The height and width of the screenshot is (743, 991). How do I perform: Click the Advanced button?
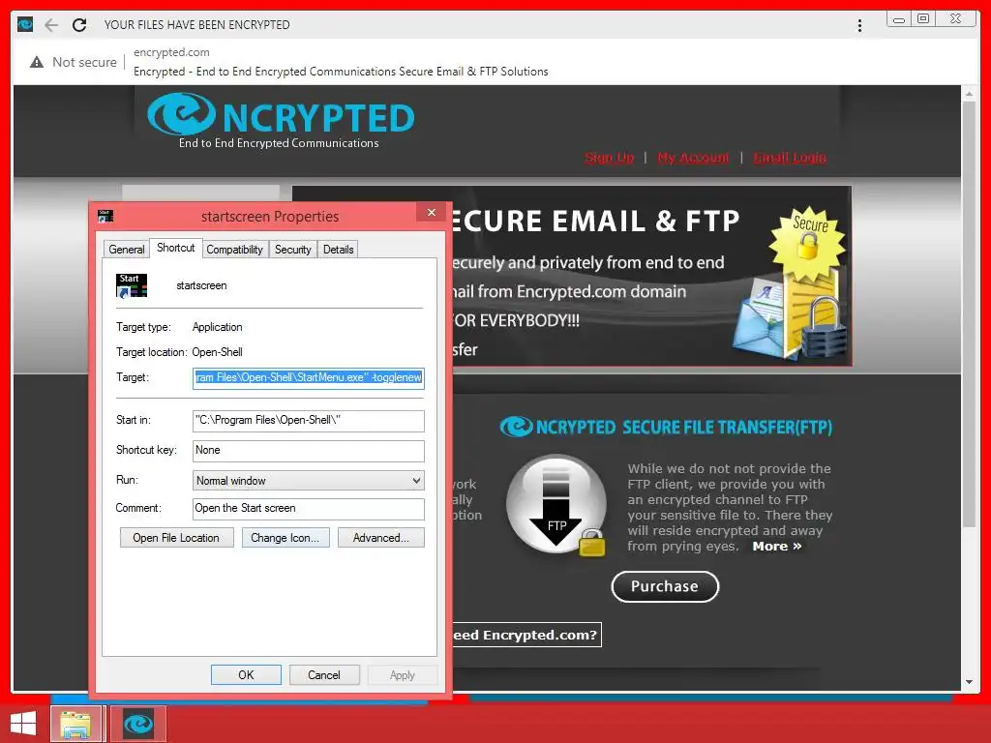coord(381,538)
